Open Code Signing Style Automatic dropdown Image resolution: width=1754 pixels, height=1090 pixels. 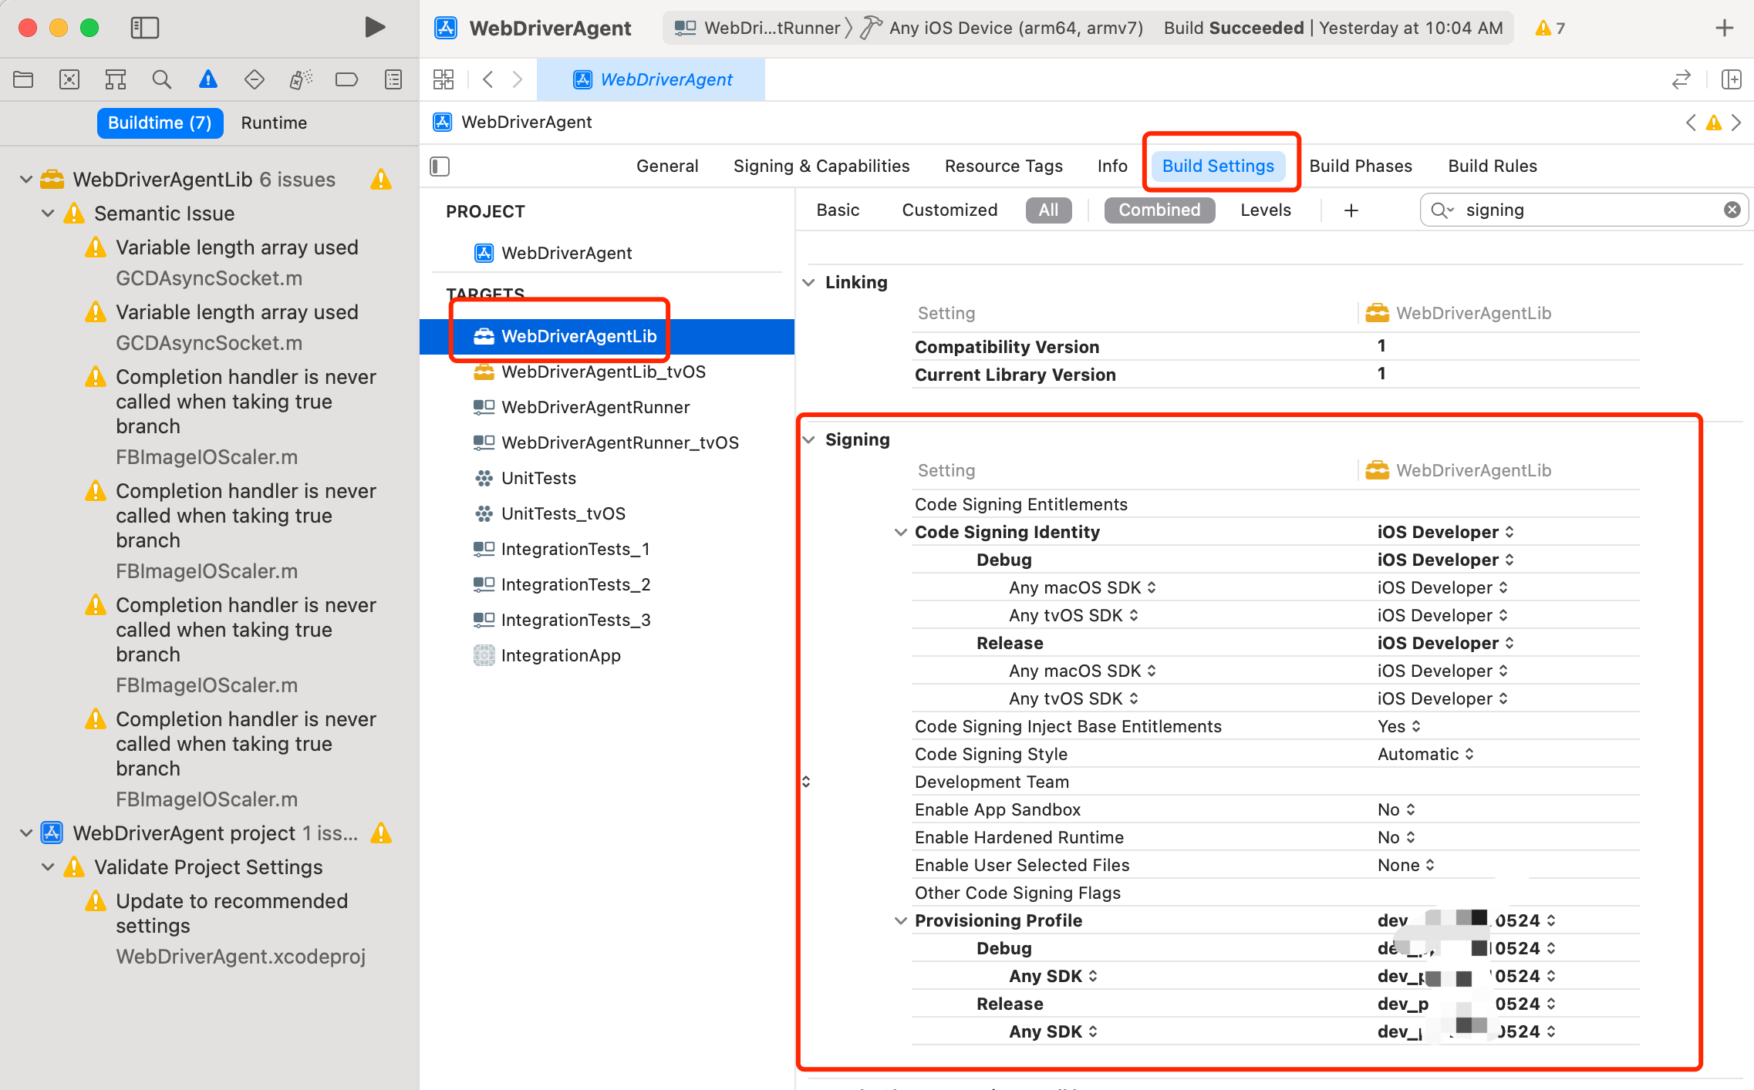(1425, 754)
